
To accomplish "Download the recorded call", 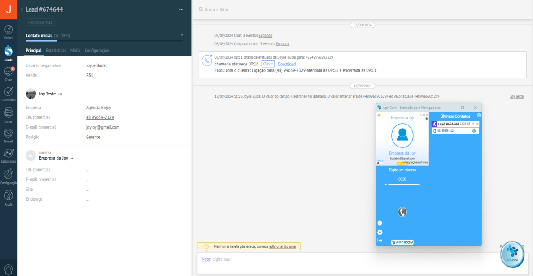I will point(286,64).
